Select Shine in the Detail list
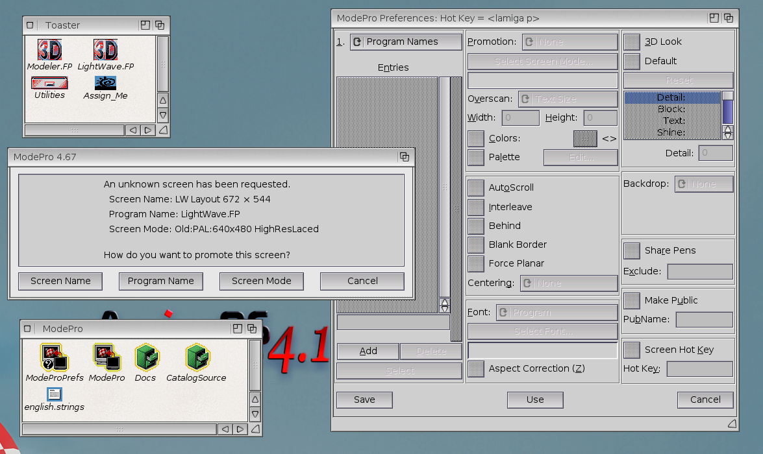763x454 pixels. click(x=673, y=132)
